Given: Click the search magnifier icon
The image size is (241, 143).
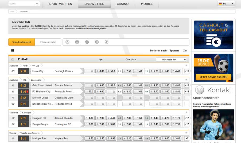Looking at the screenshot, I should (x=37, y=4).
